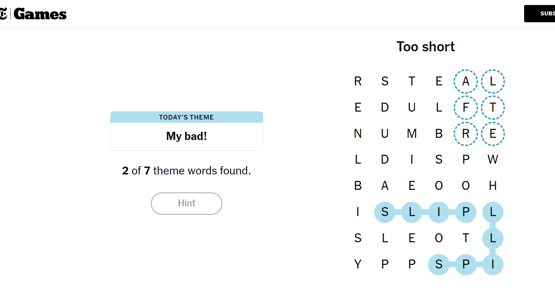The image size is (555, 290).
Task: Deselect the dashed-circled letter A
Action: pos(466,81)
